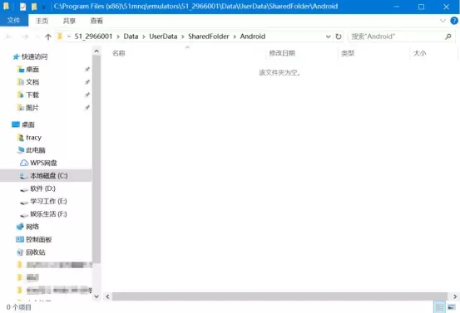Switch to details view icon in status bar
Viewport: 460px width, 313px height.
point(439,307)
